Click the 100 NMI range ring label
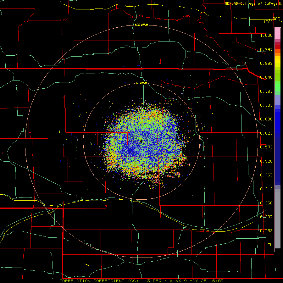 tap(141, 25)
